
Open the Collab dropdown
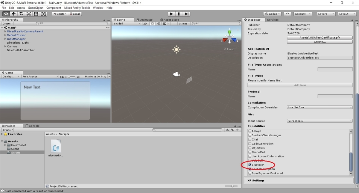[x=272, y=14]
